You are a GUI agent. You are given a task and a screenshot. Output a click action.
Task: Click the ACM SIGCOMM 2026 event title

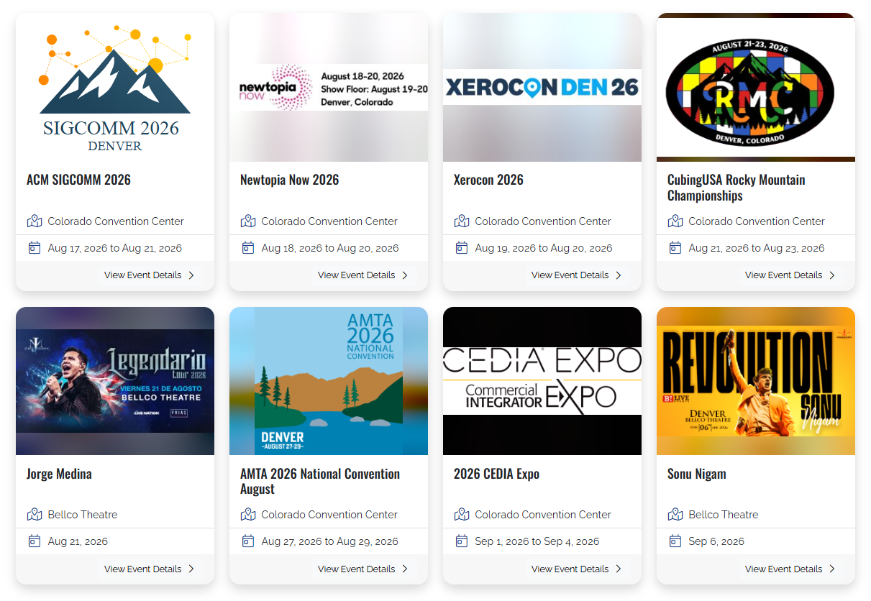click(78, 180)
